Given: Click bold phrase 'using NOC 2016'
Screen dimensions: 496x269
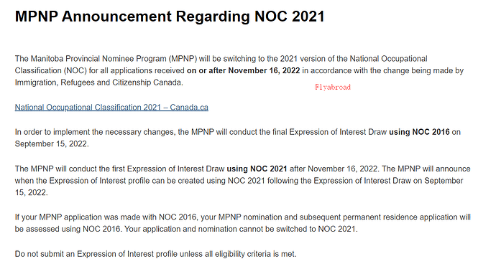Looking at the screenshot, I should pyautogui.click(x=419, y=132).
